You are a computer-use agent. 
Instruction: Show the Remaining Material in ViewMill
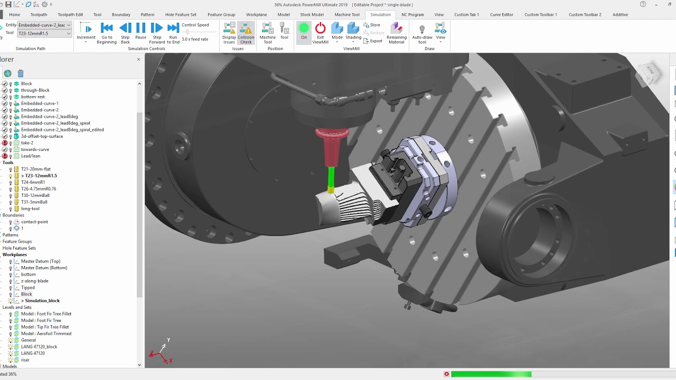pos(397,30)
